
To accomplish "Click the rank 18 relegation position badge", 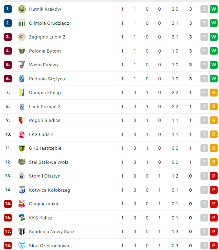I will [x=8, y=246].
